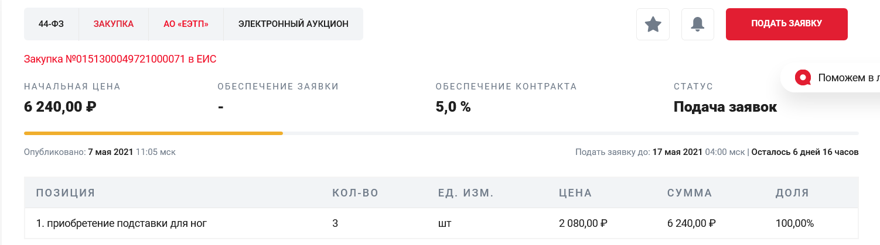Viewport: 880px width, 245px height.
Task: Open the Поможем help chat widget
Action: coord(830,77)
